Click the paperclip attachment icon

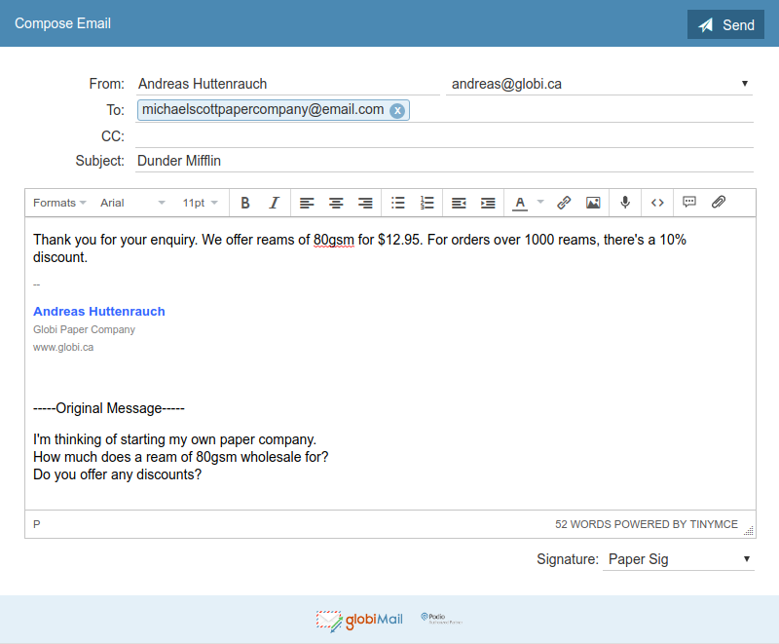(719, 203)
